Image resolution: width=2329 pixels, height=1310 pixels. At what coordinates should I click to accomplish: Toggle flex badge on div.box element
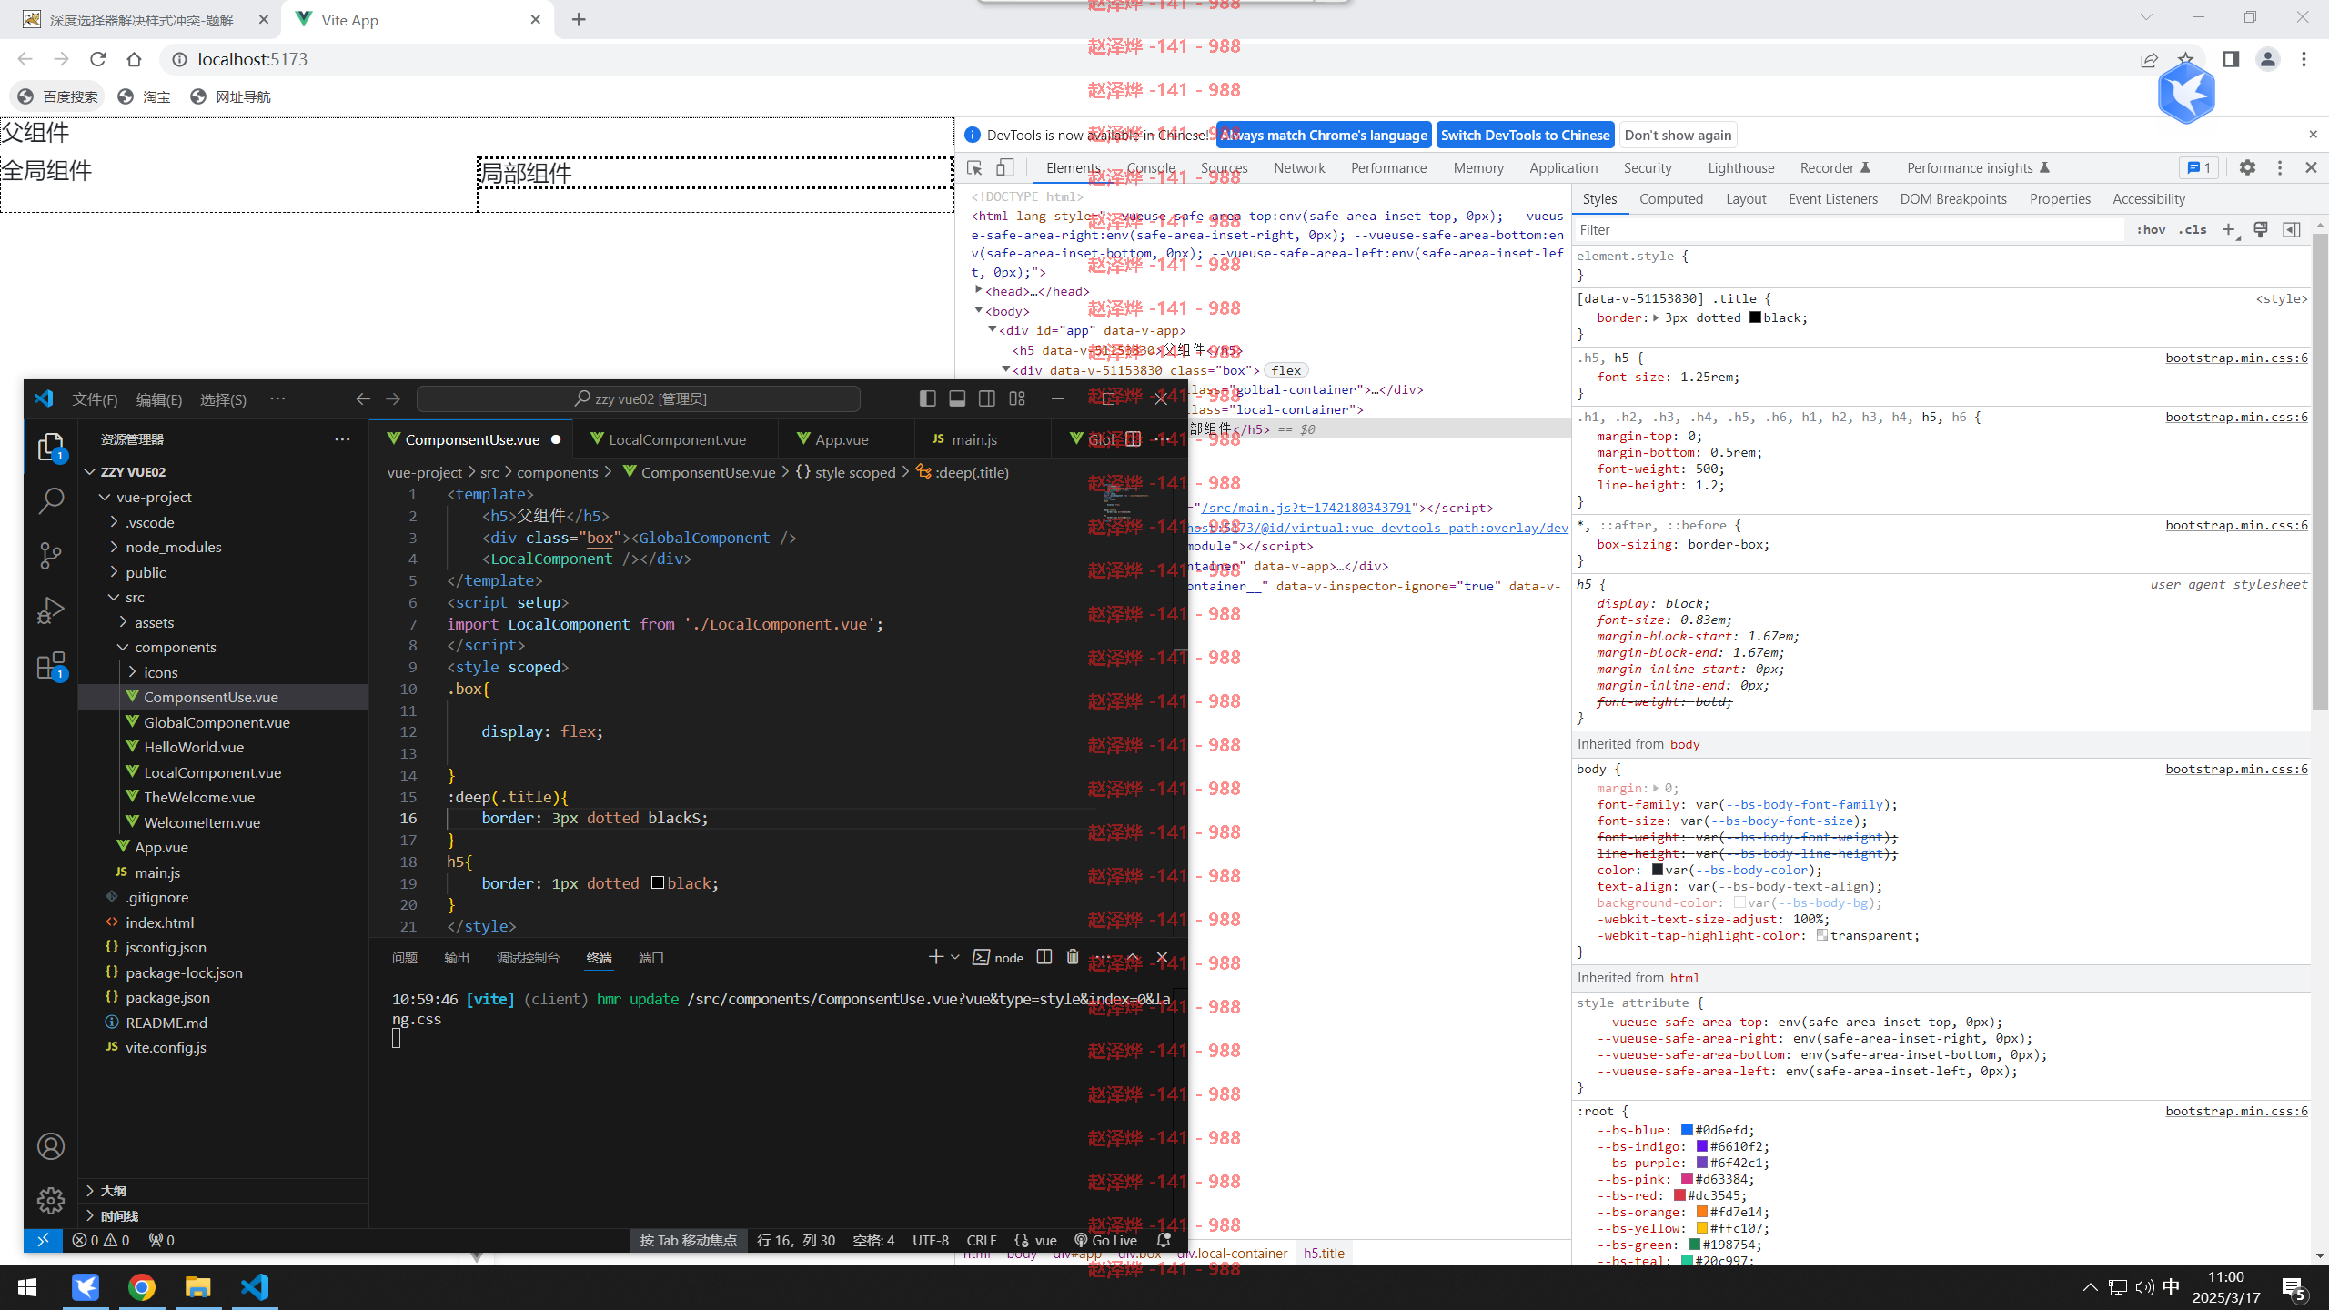[x=1286, y=370]
